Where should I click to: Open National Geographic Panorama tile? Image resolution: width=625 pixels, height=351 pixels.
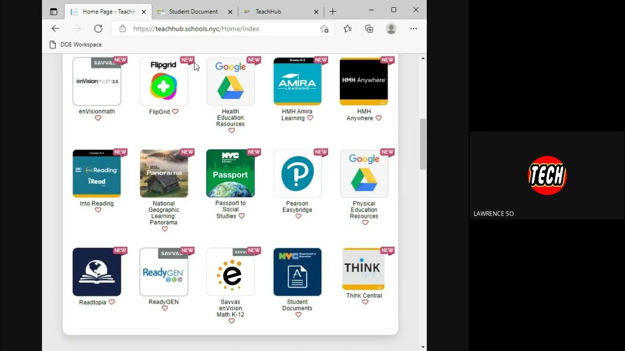[164, 174]
